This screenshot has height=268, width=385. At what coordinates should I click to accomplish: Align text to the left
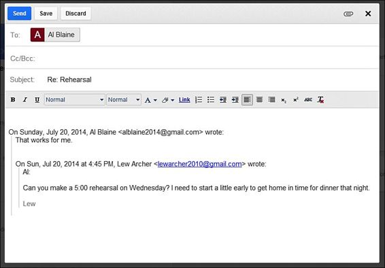[x=247, y=99]
